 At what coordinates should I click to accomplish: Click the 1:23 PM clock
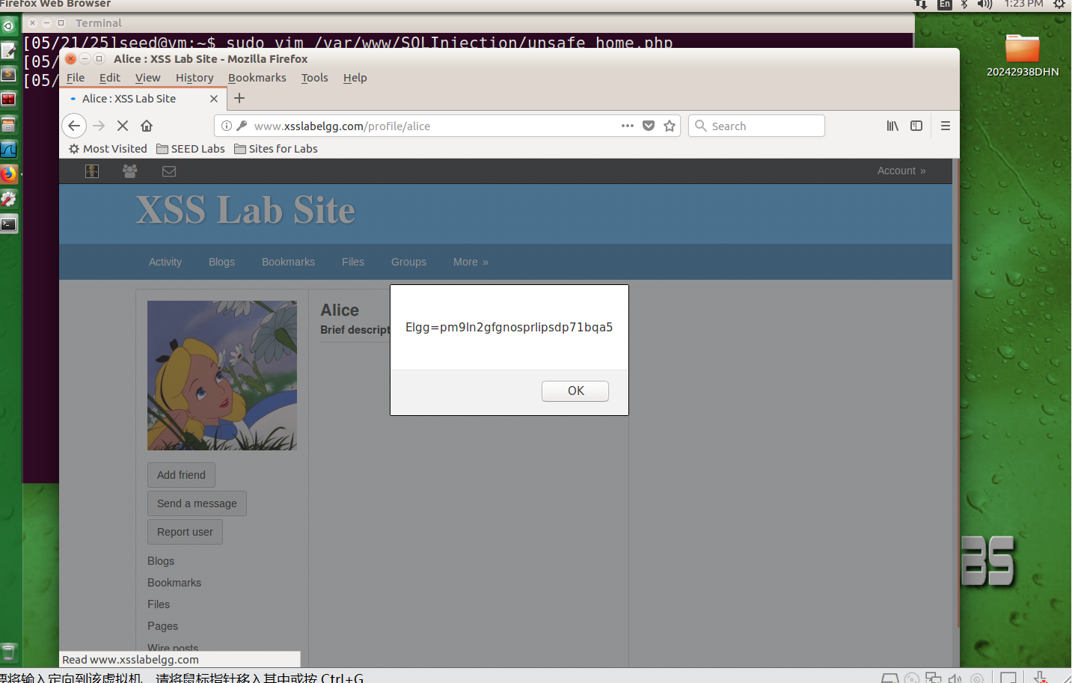click(x=1023, y=4)
